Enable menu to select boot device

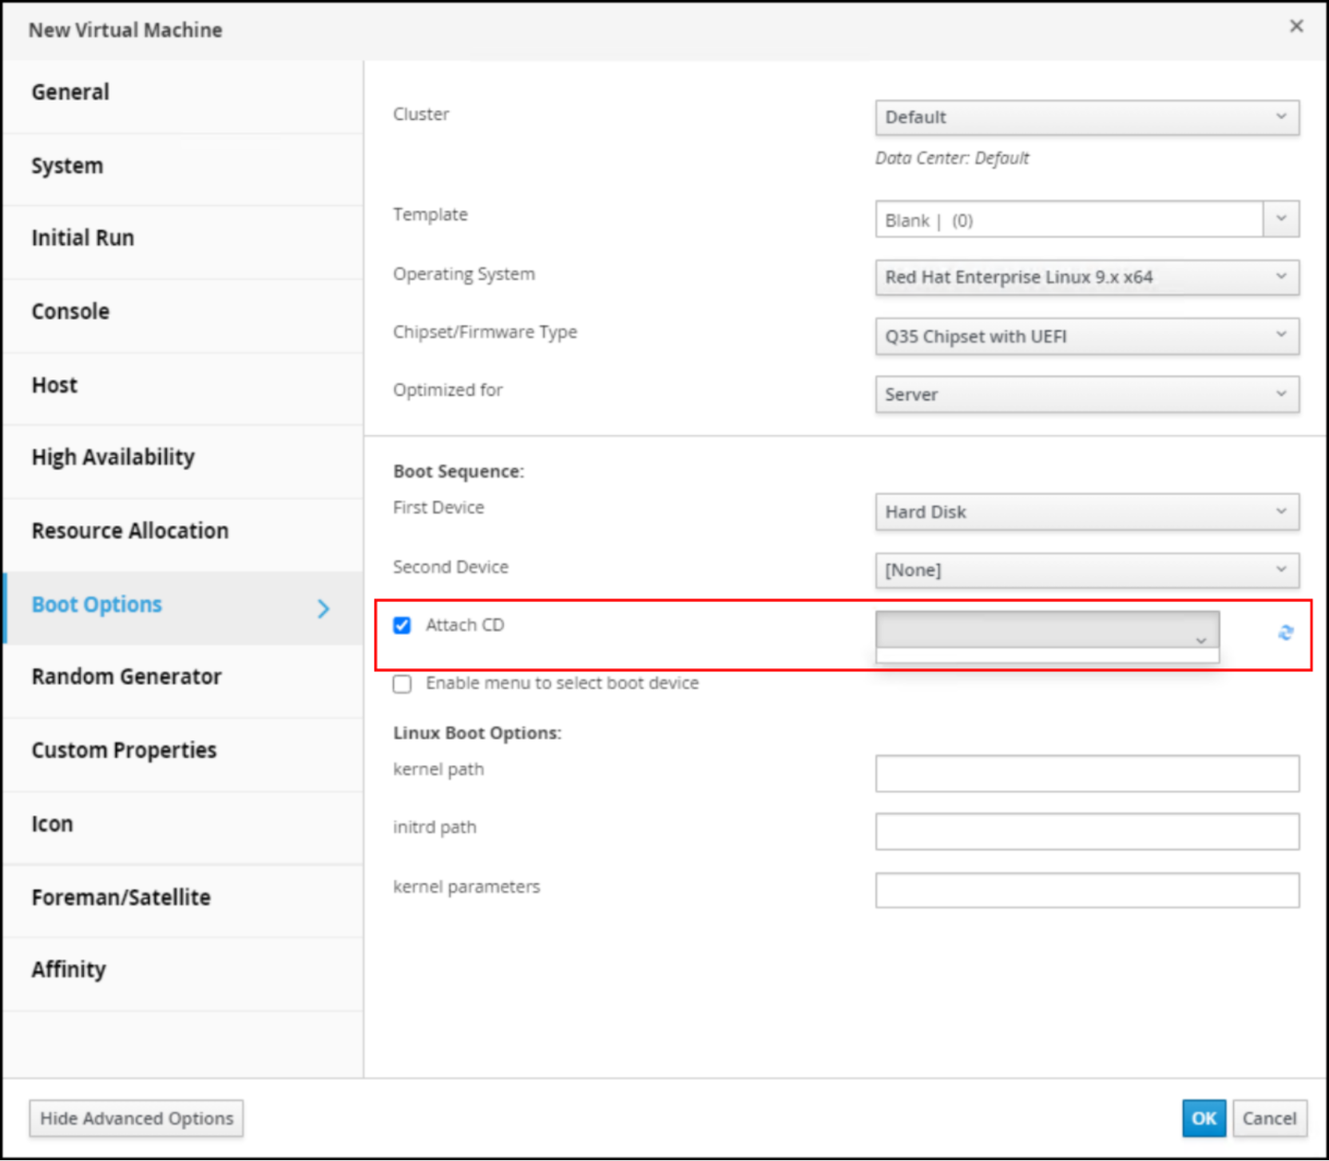[403, 684]
